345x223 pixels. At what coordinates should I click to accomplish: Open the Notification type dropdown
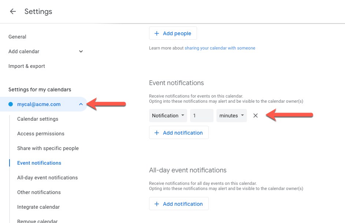168,116
